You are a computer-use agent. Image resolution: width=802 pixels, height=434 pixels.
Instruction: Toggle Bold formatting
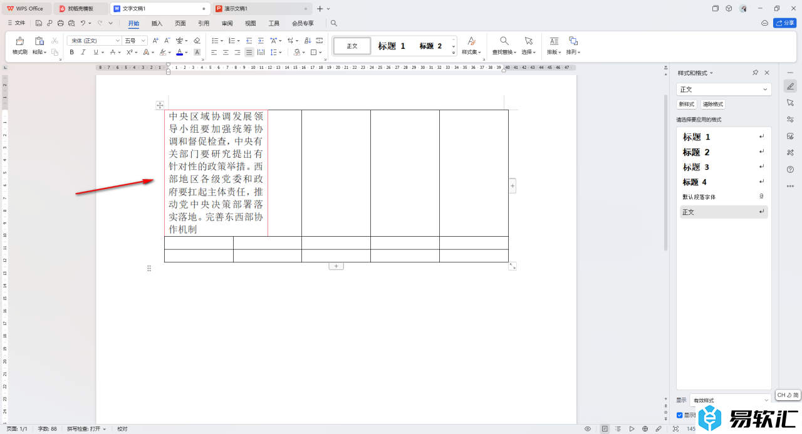[72, 53]
